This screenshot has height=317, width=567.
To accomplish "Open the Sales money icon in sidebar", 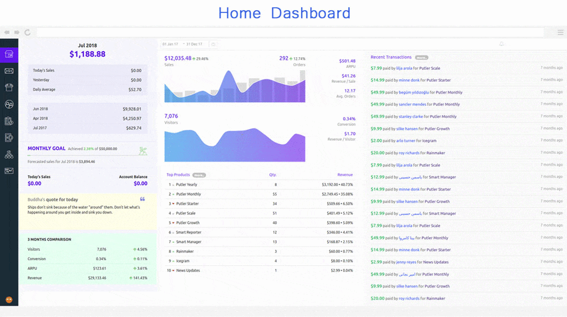I will [x=9, y=71].
